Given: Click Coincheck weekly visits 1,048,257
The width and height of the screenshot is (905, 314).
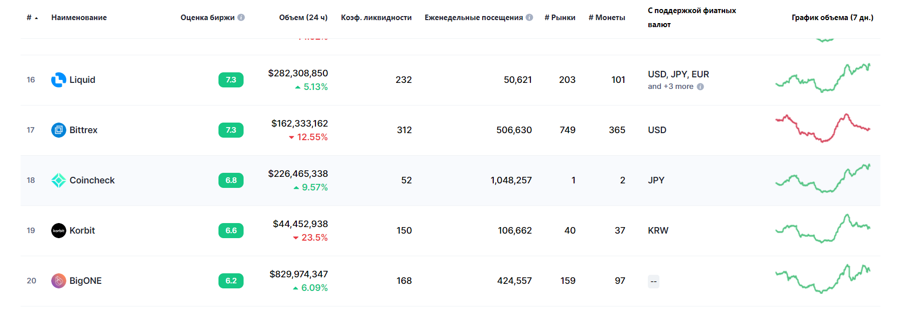Looking at the screenshot, I should point(511,180).
